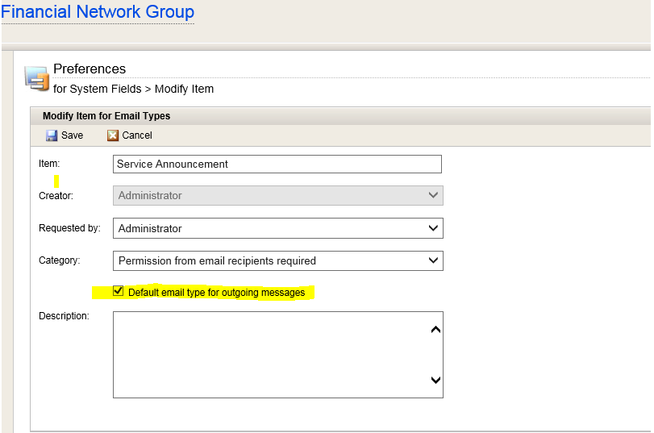Click the Preferences window icon
The image size is (654, 433).
coord(37,78)
